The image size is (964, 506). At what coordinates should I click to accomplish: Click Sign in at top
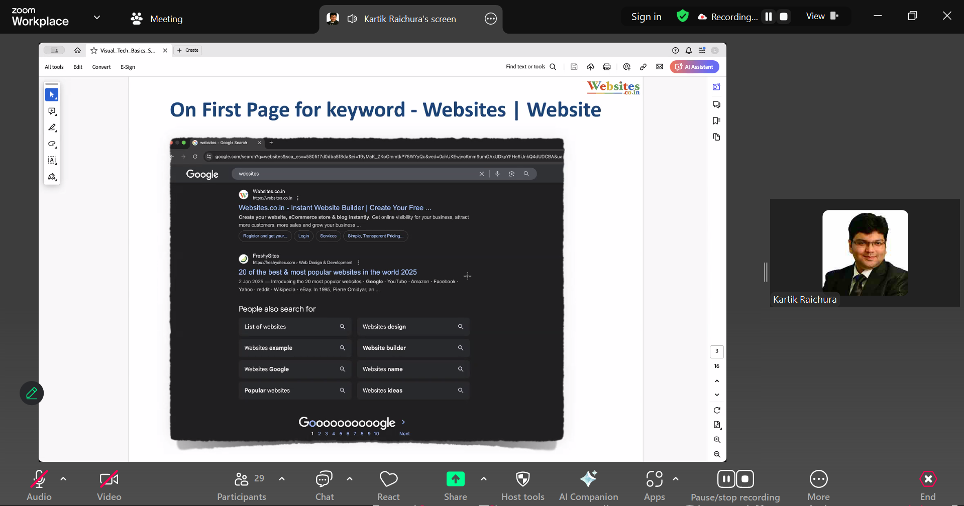646,17
